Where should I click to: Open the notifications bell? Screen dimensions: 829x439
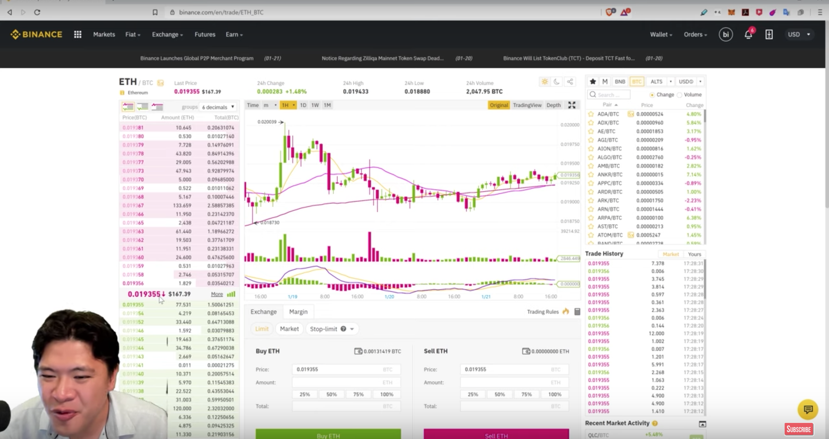point(748,34)
